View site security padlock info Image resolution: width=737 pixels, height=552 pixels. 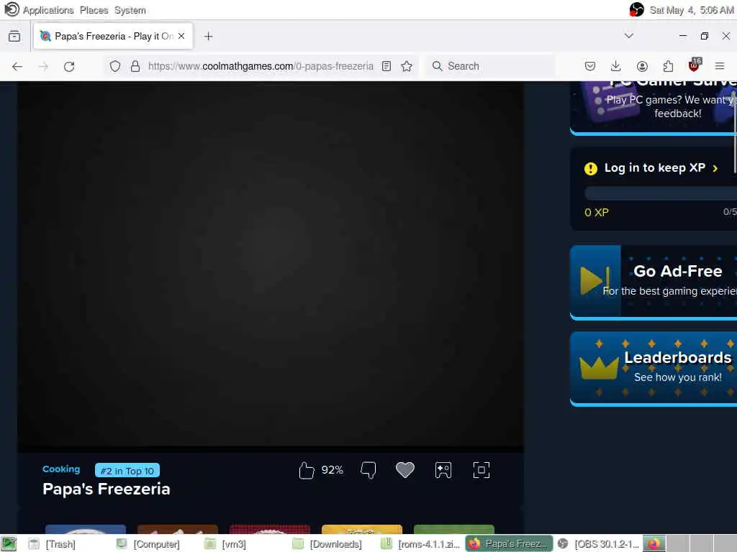(135, 66)
